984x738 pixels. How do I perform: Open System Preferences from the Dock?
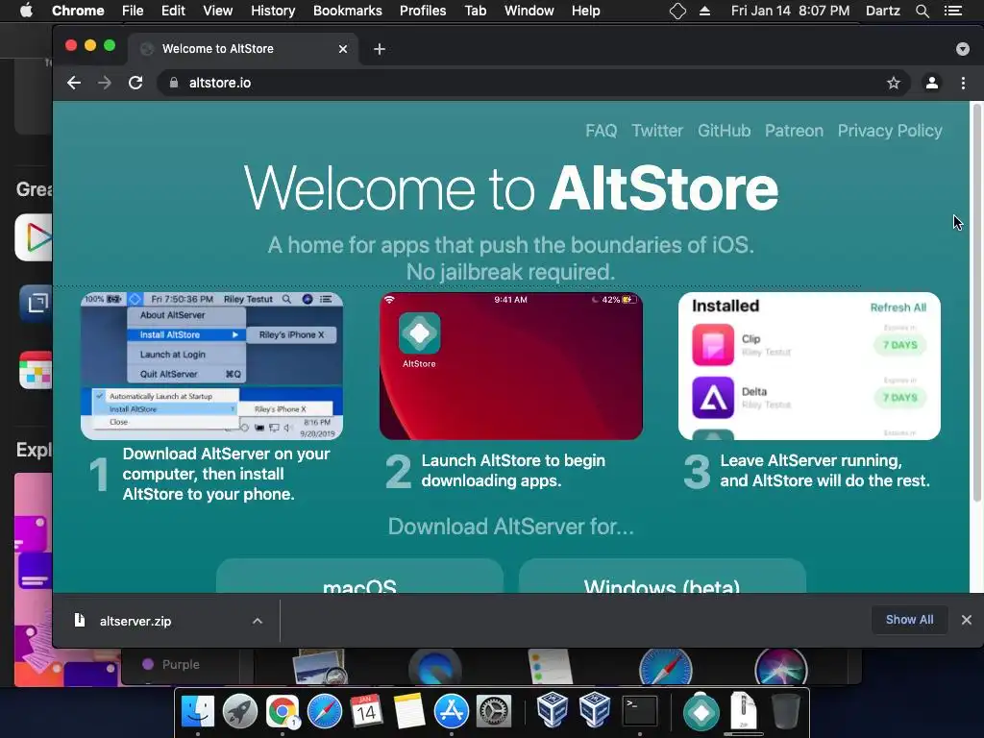(x=494, y=712)
